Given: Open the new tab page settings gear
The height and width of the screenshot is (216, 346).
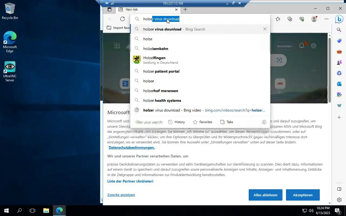Looking at the screenshot, I should pyautogui.click(x=314, y=46).
